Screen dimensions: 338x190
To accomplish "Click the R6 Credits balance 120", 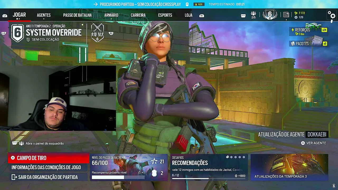I will pos(299,17).
